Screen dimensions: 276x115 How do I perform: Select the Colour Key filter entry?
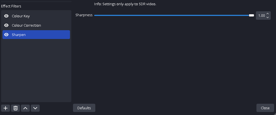coord(36,16)
